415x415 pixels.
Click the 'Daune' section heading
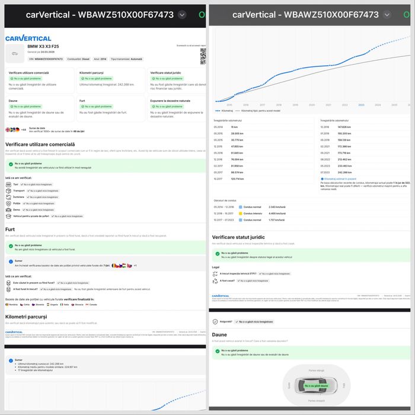pyautogui.click(x=219, y=334)
